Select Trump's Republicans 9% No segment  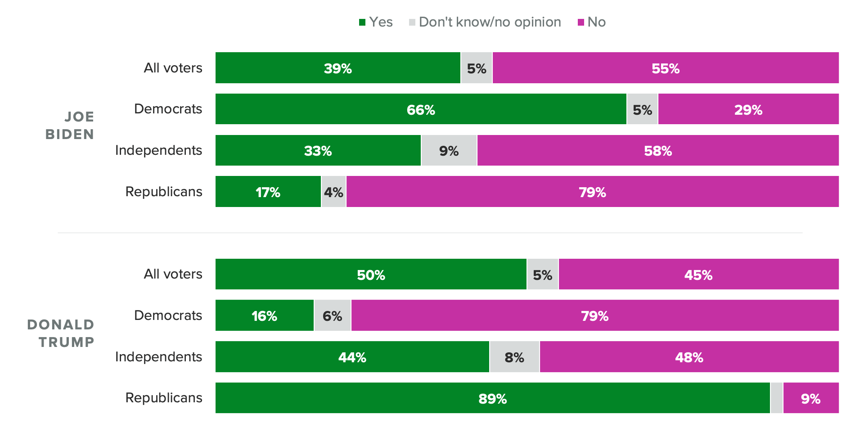pos(810,398)
